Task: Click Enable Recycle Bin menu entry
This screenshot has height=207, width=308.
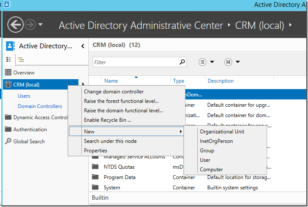Action: pyautogui.click(x=107, y=120)
